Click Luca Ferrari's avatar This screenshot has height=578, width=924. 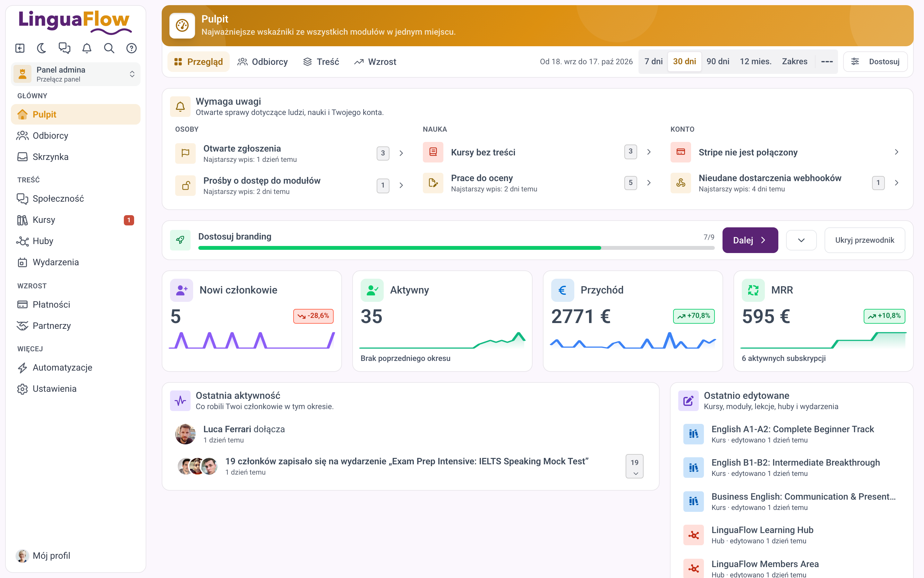coord(185,434)
